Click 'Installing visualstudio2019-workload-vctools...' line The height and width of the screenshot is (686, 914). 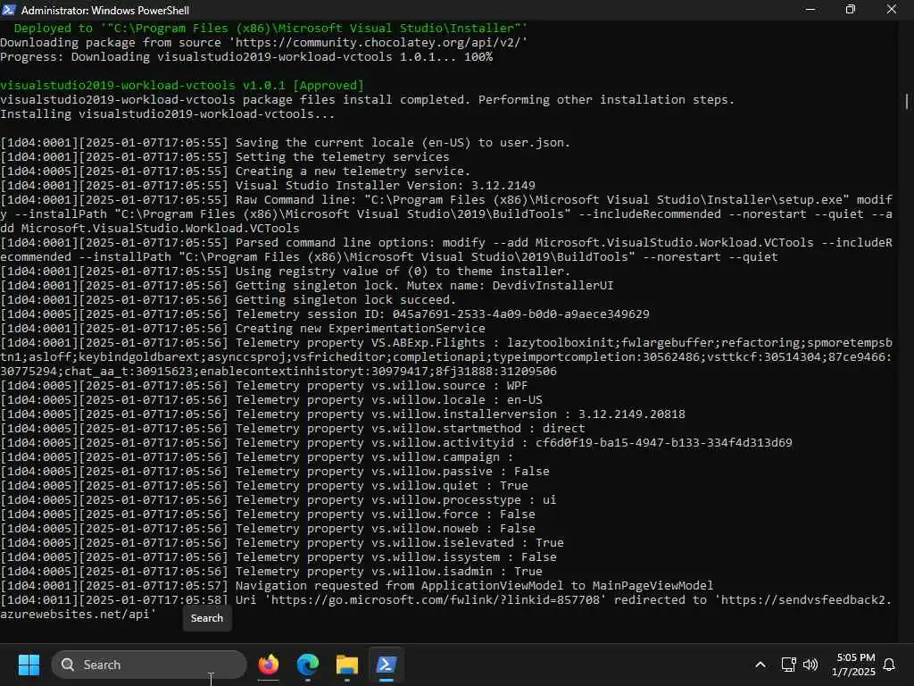click(167, 113)
